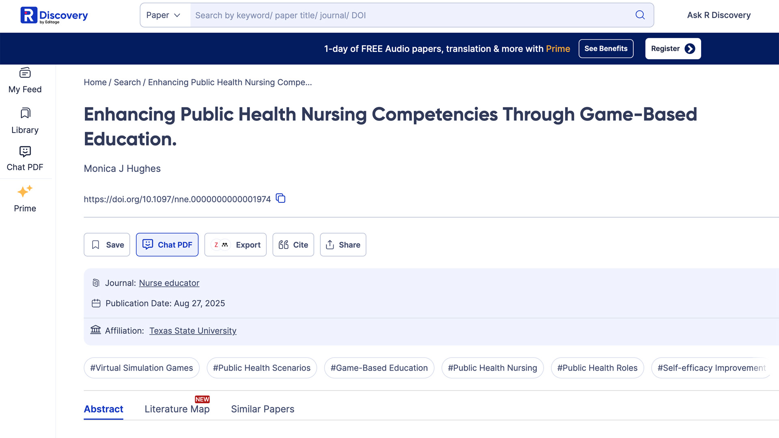The image size is (779, 438).
Task: Click the blue Chat PDF button
Action: tap(167, 245)
